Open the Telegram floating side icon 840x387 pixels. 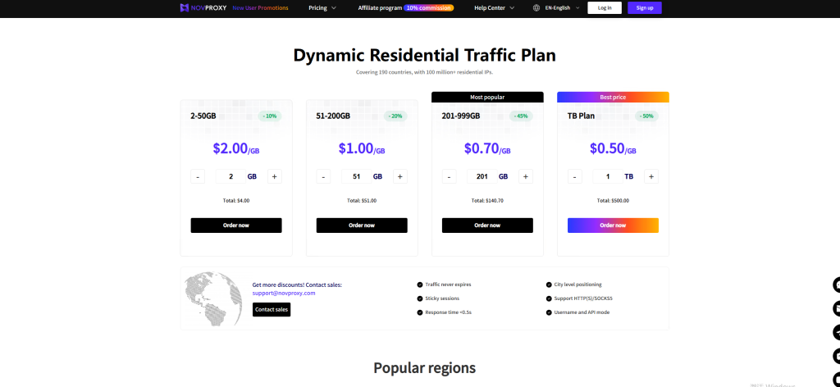point(836,332)
